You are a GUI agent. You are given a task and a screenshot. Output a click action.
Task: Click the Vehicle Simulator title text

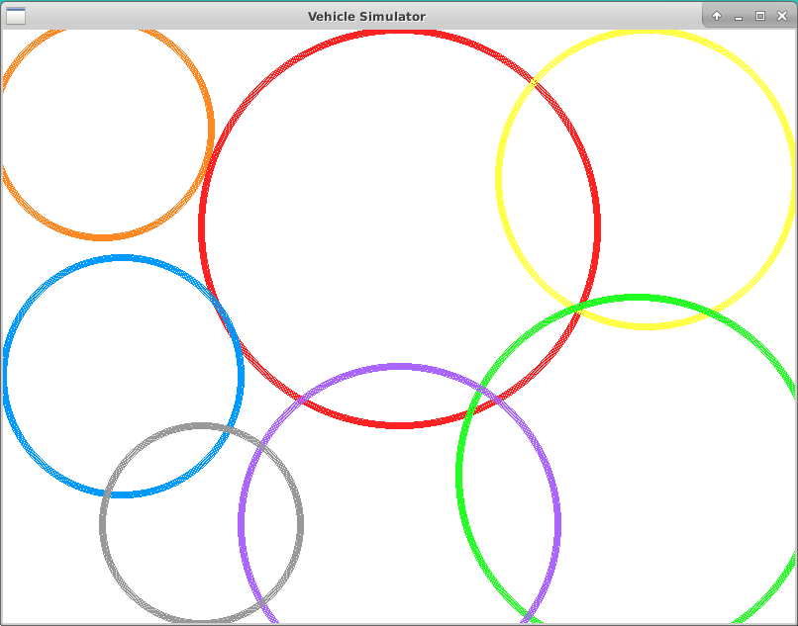click(366, 16)
